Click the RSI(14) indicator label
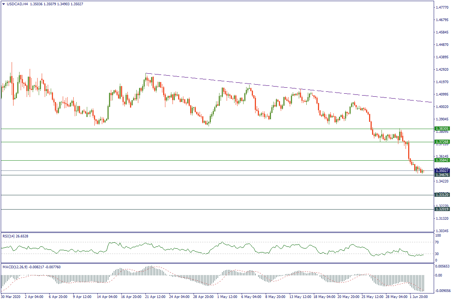 point(15,236)
